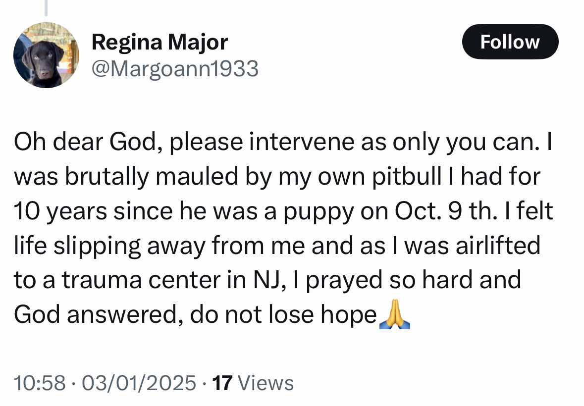Click "do not lose hope" text
This screenshot has height=406, width=584.
[x=283, y=315]
